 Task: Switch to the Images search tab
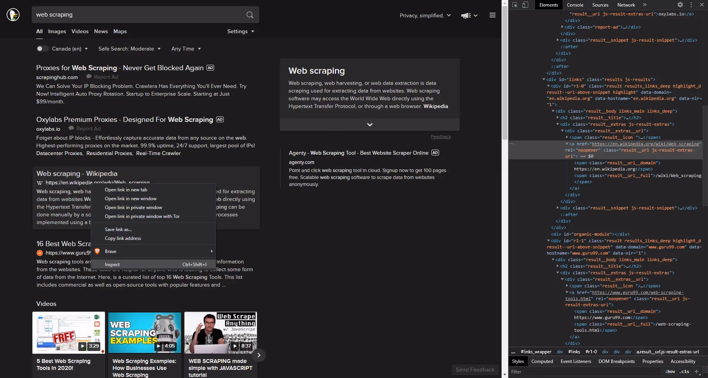(57, 31)
